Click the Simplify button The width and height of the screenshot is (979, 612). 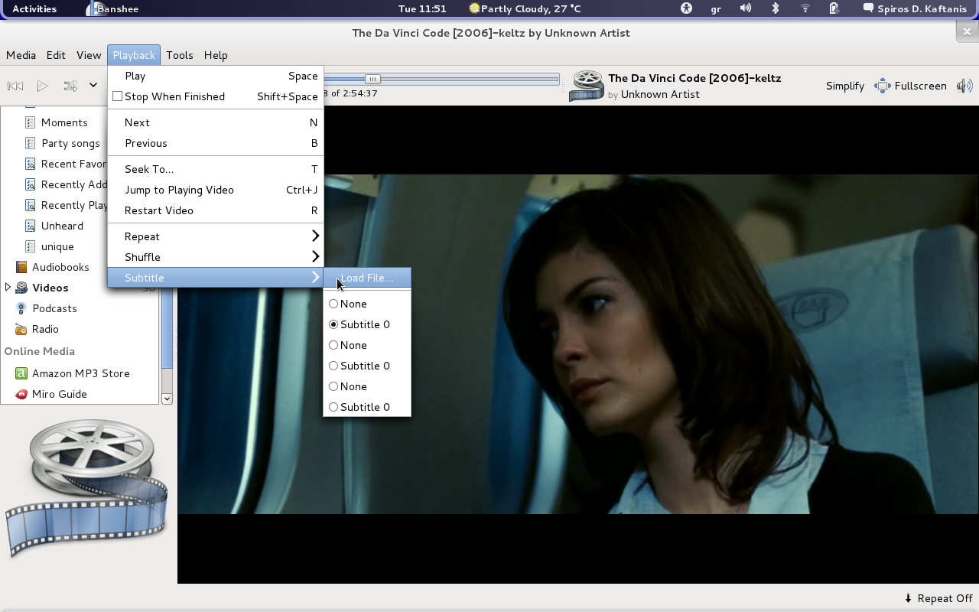[x=844, y=86]
